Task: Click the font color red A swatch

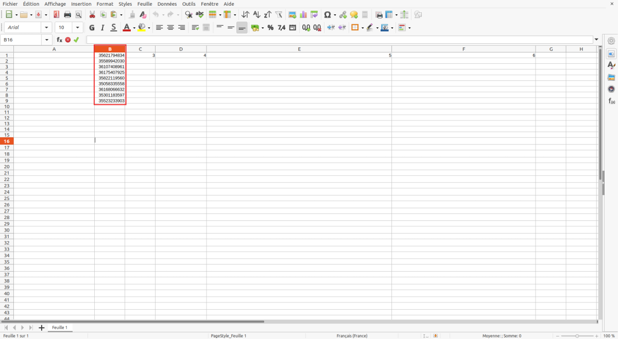Action: 127,28
